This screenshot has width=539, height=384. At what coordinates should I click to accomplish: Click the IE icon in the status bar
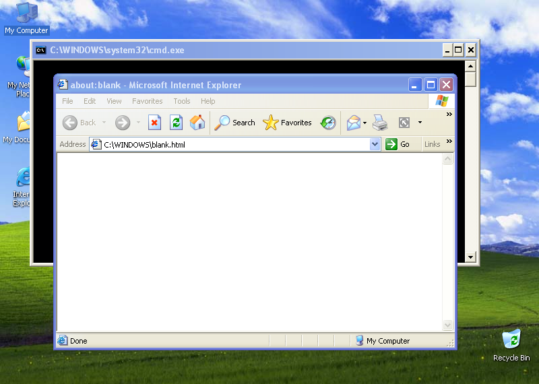[x=63, y=340]
